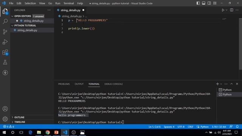This screenshot has height=136, width=242.
Task: Open string_details.py under Open Editors
Action: tap(34, 21)
